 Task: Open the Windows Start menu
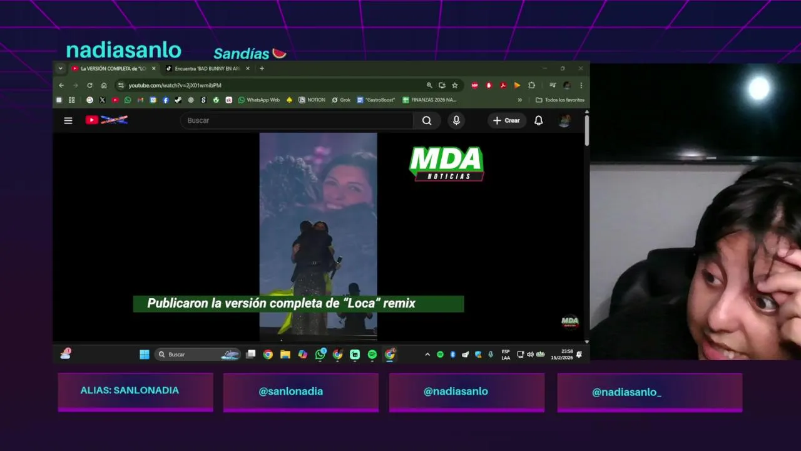click(x=145, y=355)
